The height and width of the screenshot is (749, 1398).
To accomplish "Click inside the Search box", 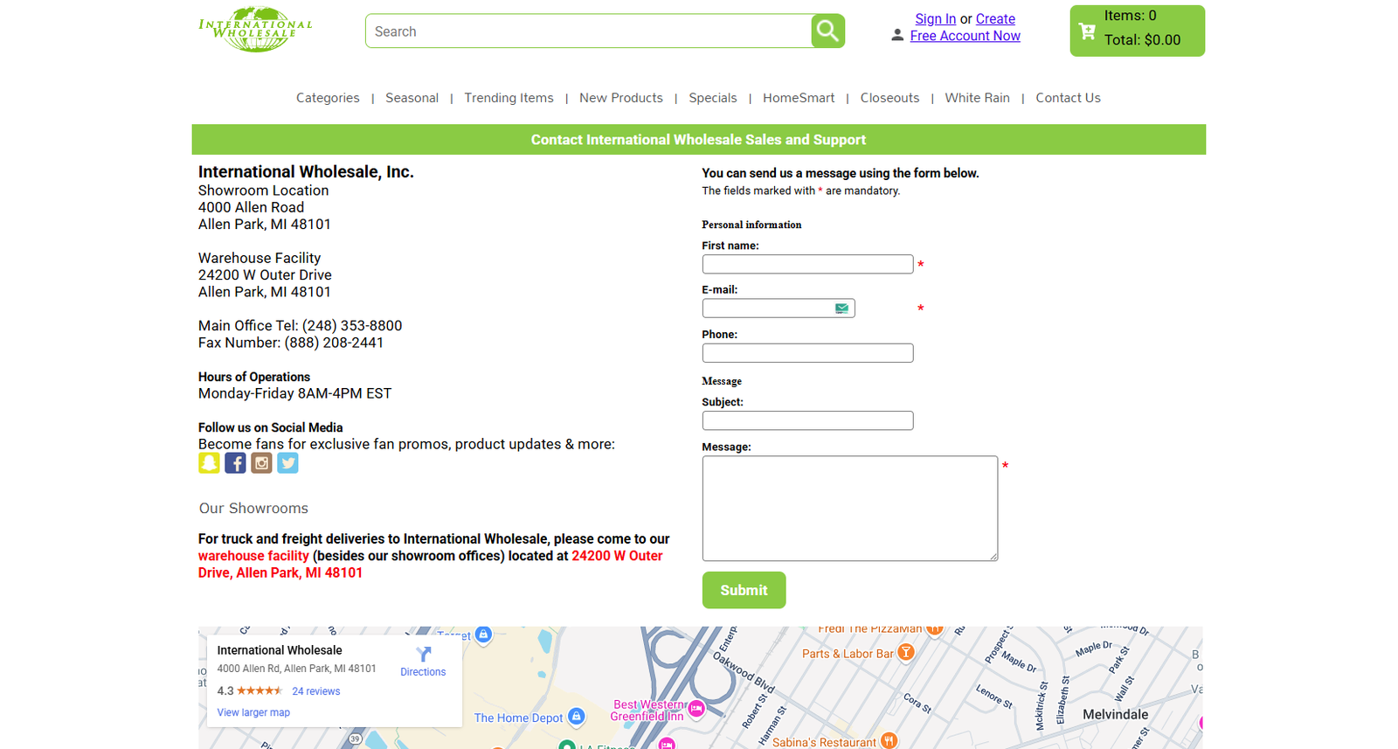I will [x=588, y=31].
